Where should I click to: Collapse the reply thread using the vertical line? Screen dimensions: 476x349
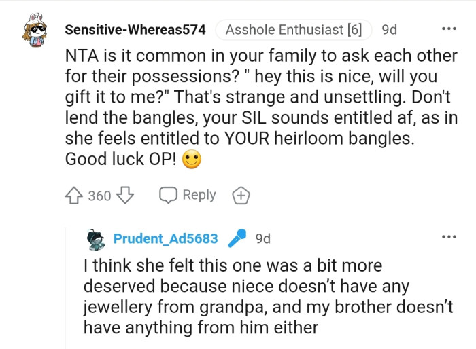point(66,292)
